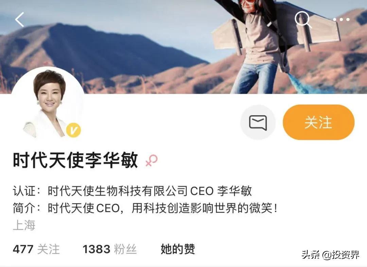Tap the private message envelope icon
The width and height of the screenshot is (367, 267).
point(258,122)
